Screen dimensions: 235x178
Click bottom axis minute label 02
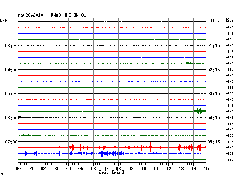pyautogui.click(x=43, y=169)
